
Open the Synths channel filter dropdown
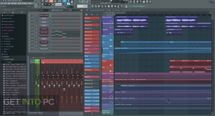click(44, 10)
